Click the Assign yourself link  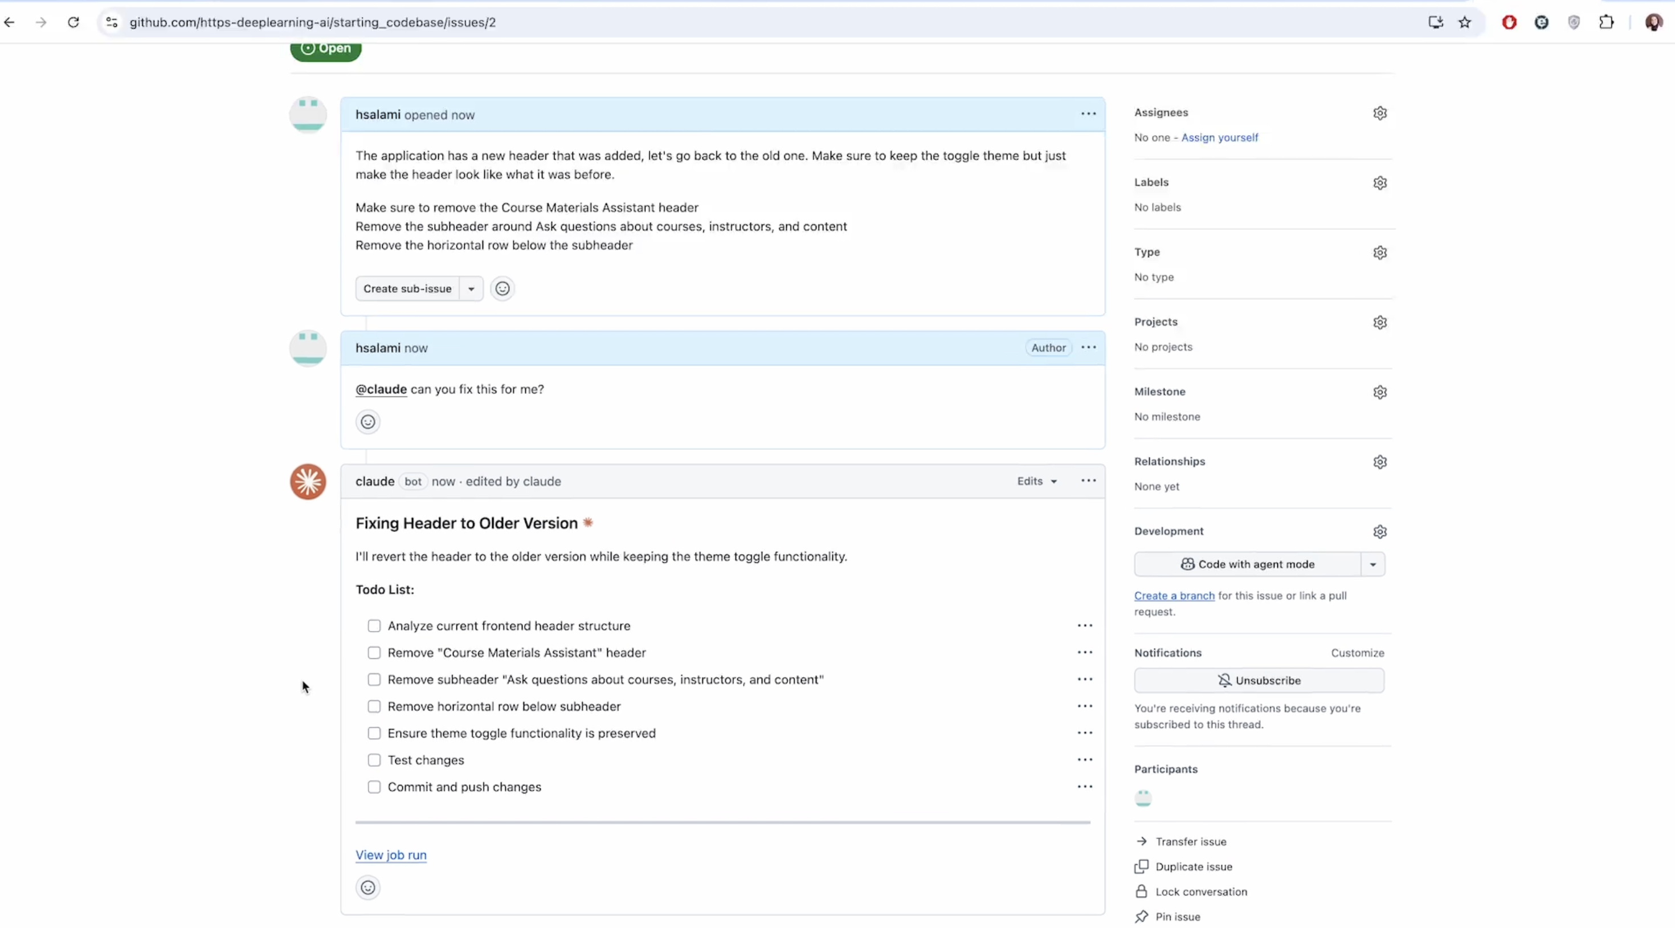(x=1219, y=138)
